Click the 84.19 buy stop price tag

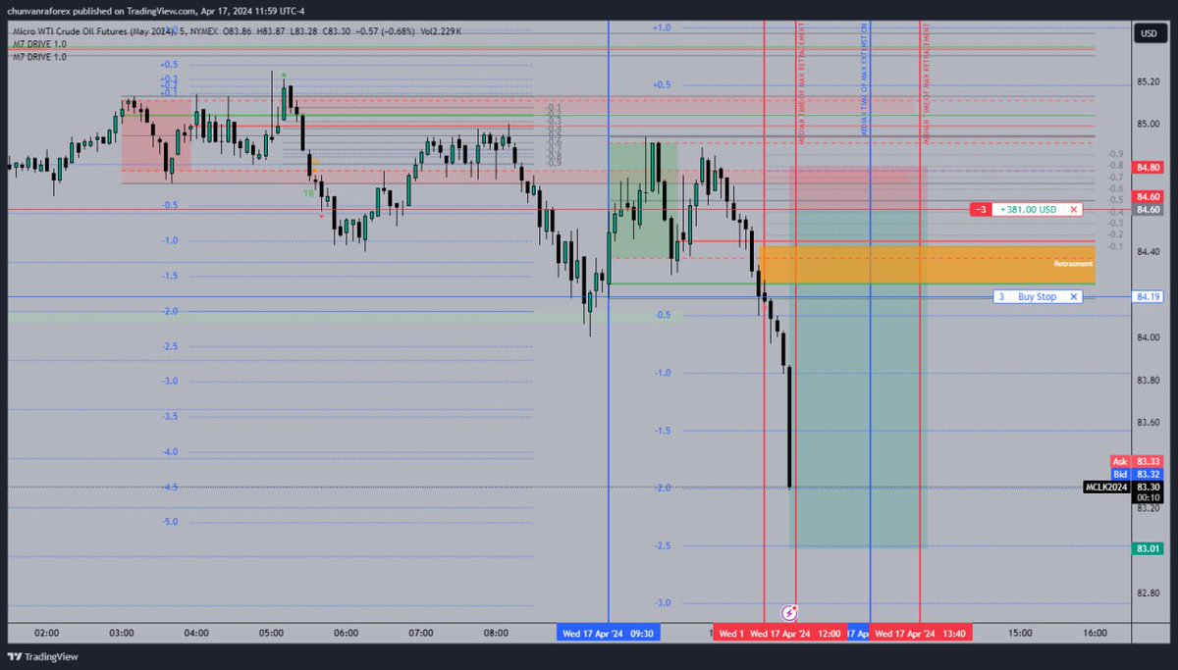(x=1148, y=295)
